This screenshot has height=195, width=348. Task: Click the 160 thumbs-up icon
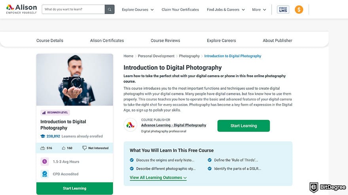click(x=64, y=148)
